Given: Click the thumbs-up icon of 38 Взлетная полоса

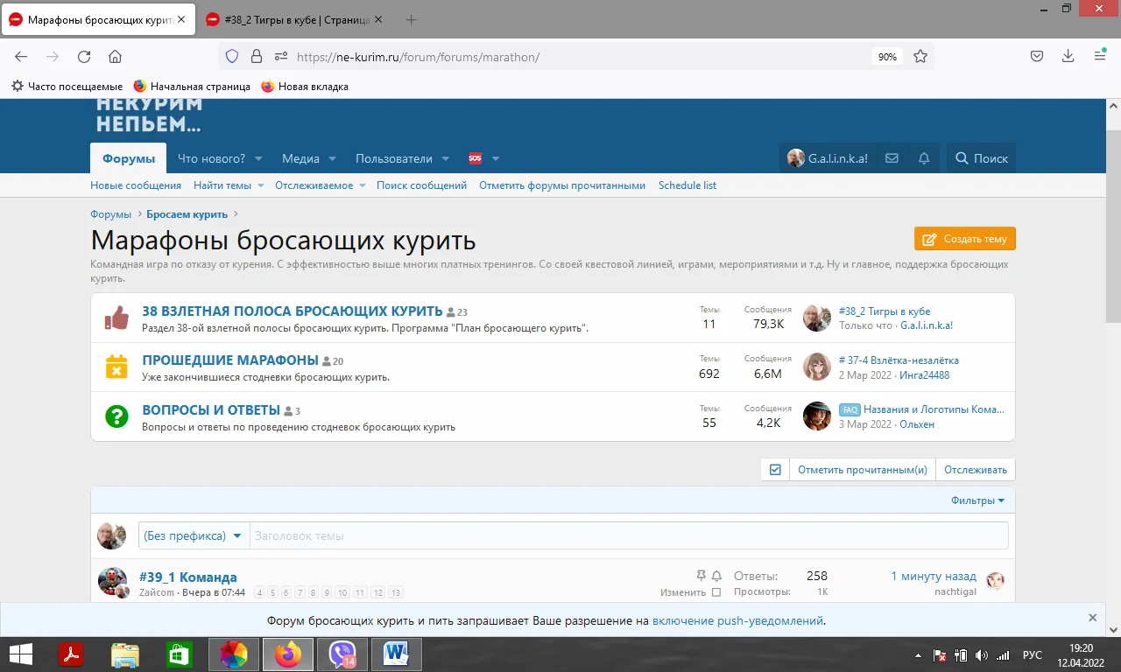Looking at the screenshot, I should pos(115,318).
